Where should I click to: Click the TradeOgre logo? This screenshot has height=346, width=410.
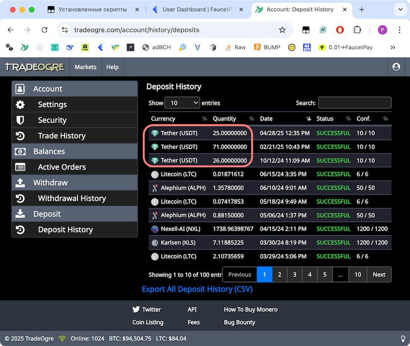coord(35,67)
